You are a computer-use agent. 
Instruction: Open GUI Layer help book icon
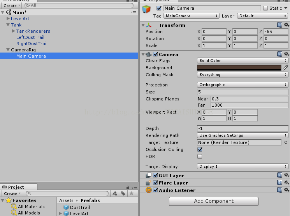(x=279, y=175)
